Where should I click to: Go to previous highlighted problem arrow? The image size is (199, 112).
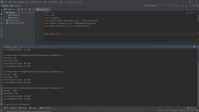(195, 13)
